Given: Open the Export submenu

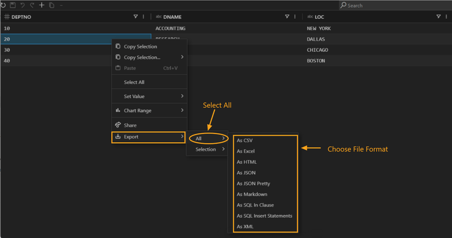Looking at the screenshot, I should point(148,137).
